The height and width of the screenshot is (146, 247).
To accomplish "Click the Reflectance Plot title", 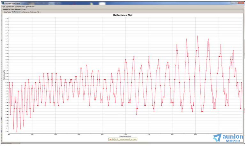I will [x=123, y=15].
